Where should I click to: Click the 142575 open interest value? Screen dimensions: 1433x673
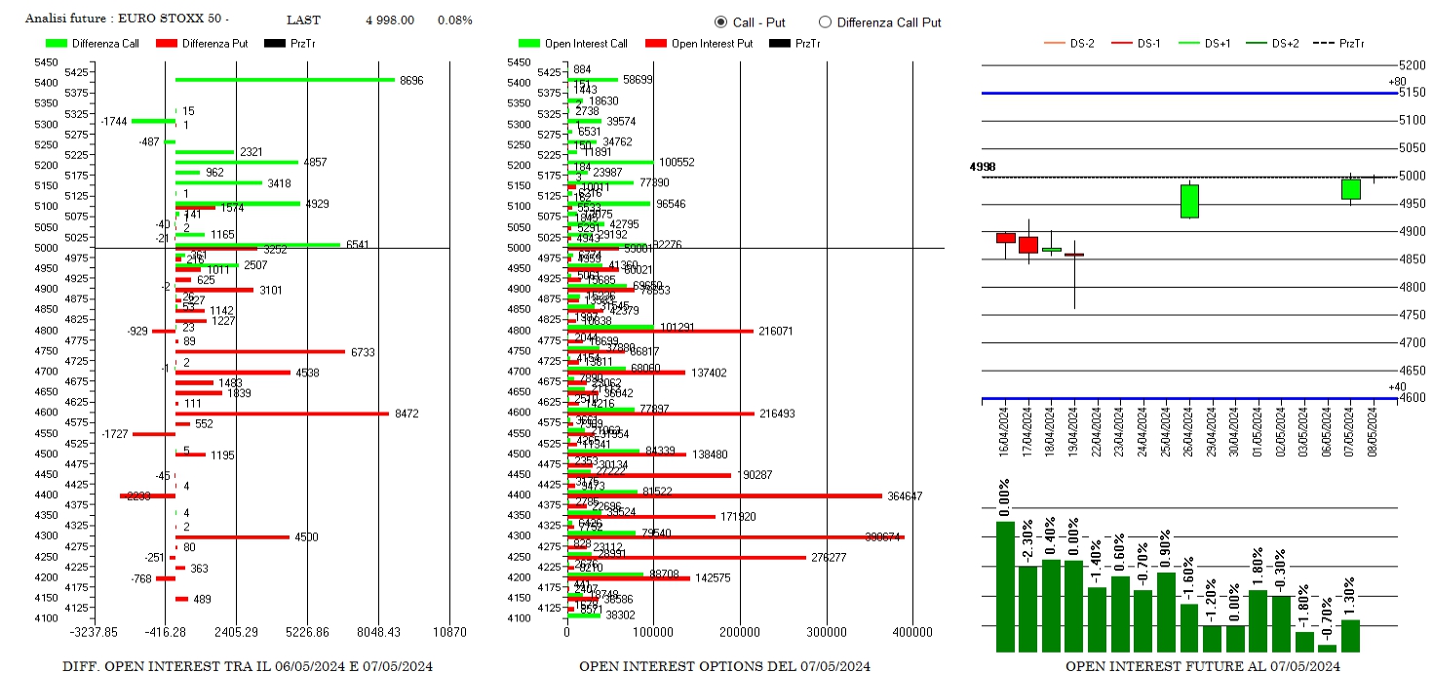[713, 577]
